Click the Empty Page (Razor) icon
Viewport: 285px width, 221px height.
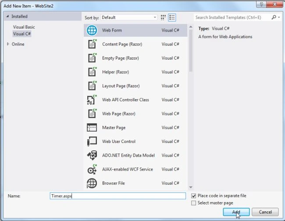tap(92, 58)
